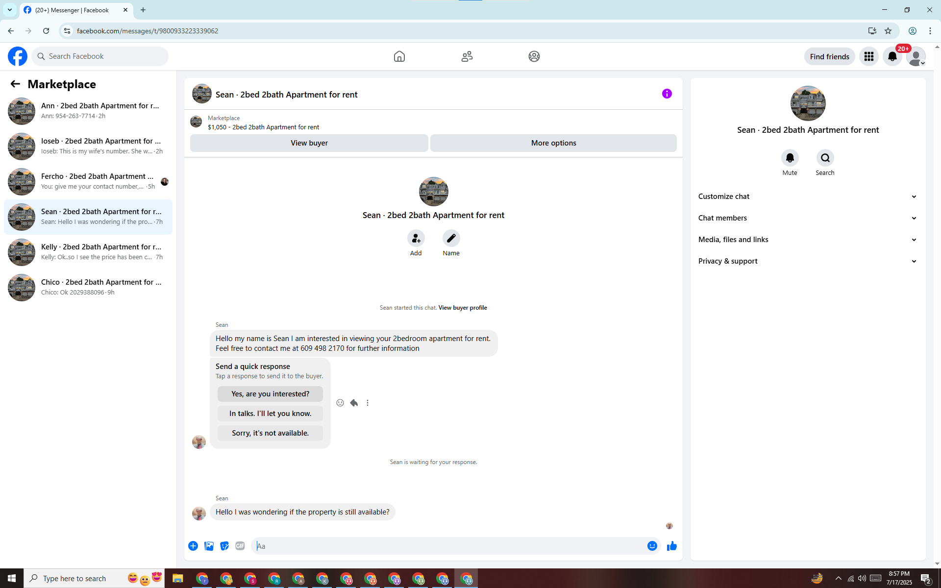Open volume control in system tray
This screenshot has width=941, height=588.
(x=862, y=579)
